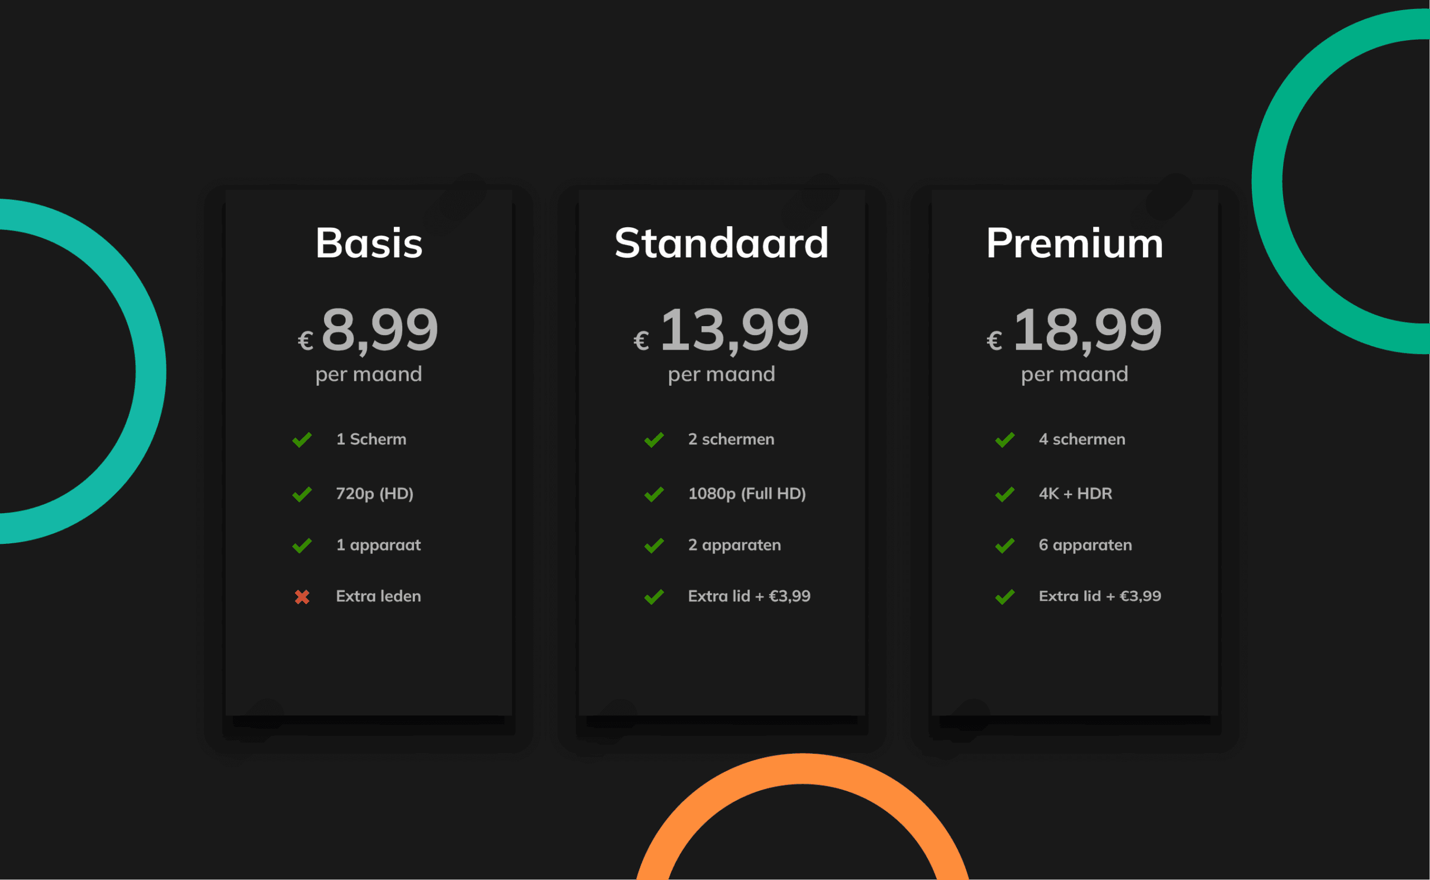This screenshot has height=880, width=1430.
Task: Select the Basis plan heading
Action: point(369,243)
